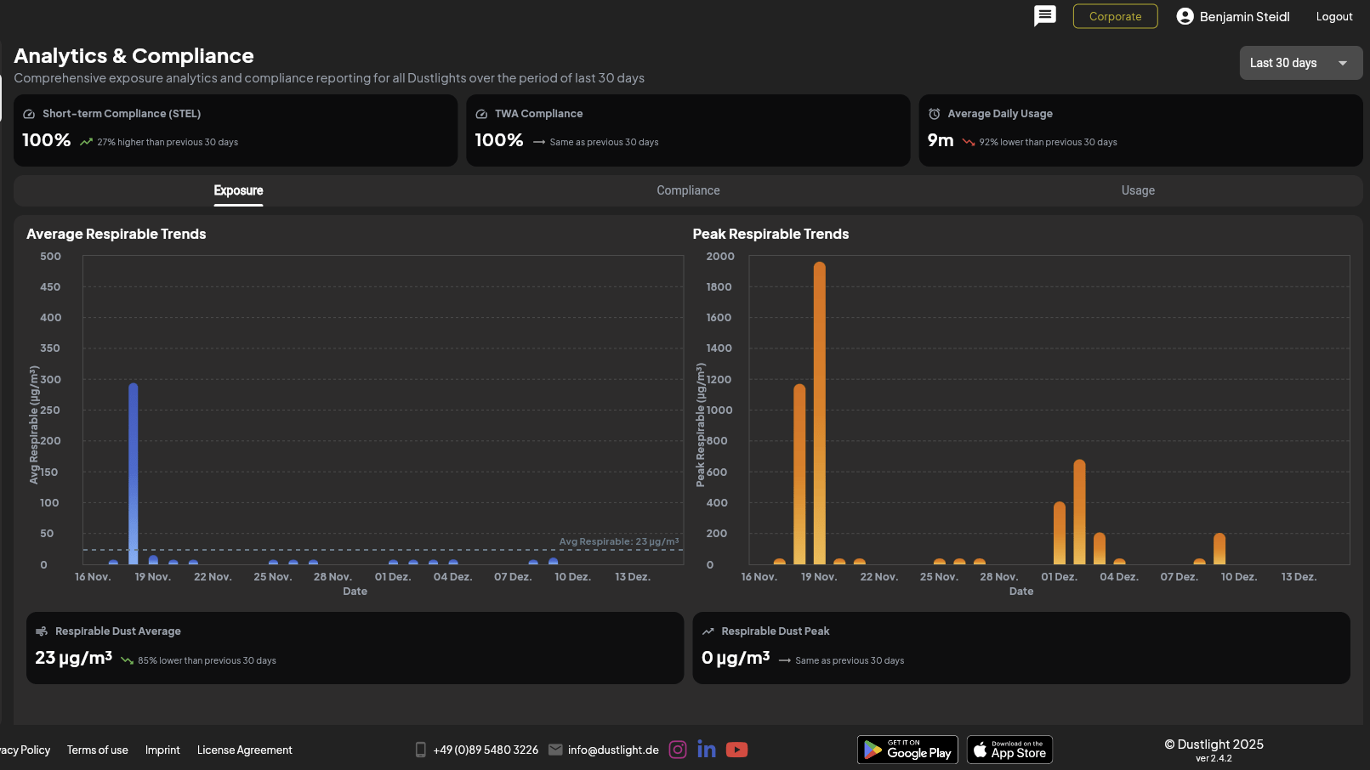Get the app on Google Play

click(907, 750)
